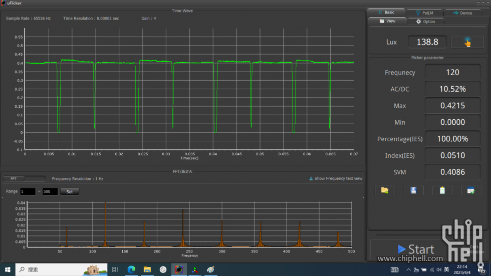The image size is (491, 276).
Task: Click the input language indicator 英
Action: click(x=446, y=270)
